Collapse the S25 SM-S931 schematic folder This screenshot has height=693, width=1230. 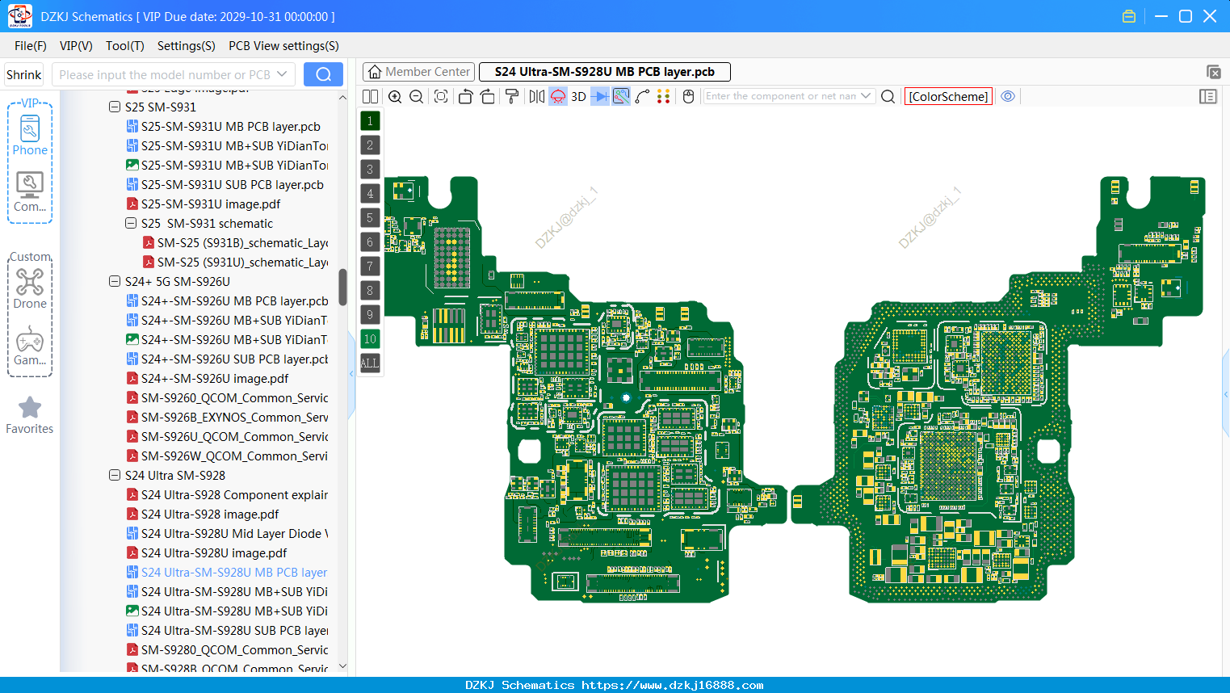coord(131,223)
